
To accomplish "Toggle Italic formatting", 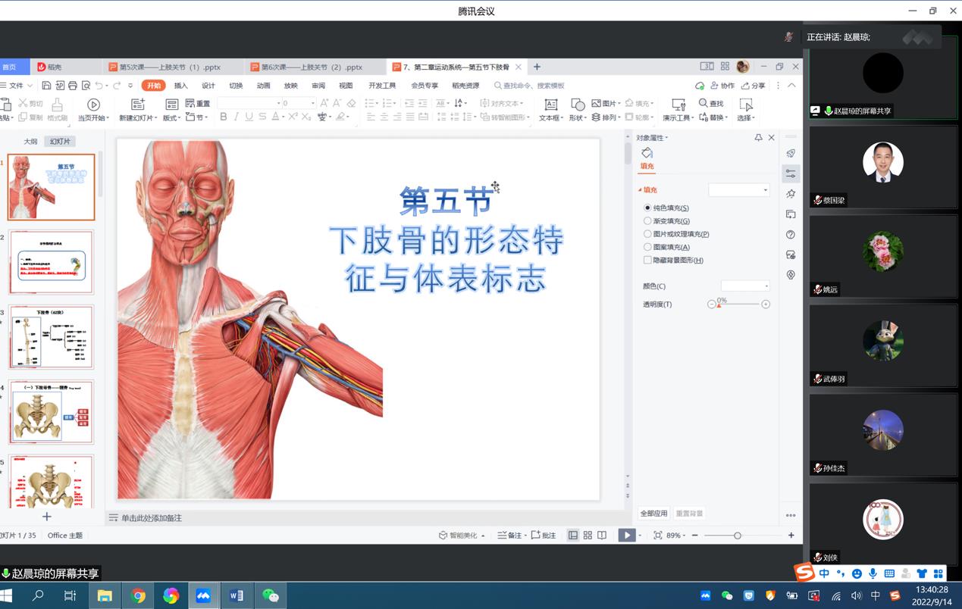I will click(x=236, y=117).
